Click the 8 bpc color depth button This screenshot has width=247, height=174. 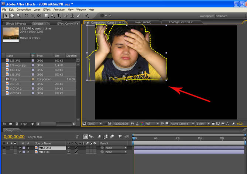[23, 124]
